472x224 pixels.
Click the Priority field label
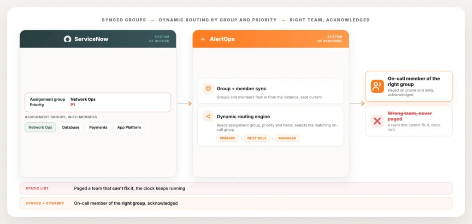pos(37,105)
